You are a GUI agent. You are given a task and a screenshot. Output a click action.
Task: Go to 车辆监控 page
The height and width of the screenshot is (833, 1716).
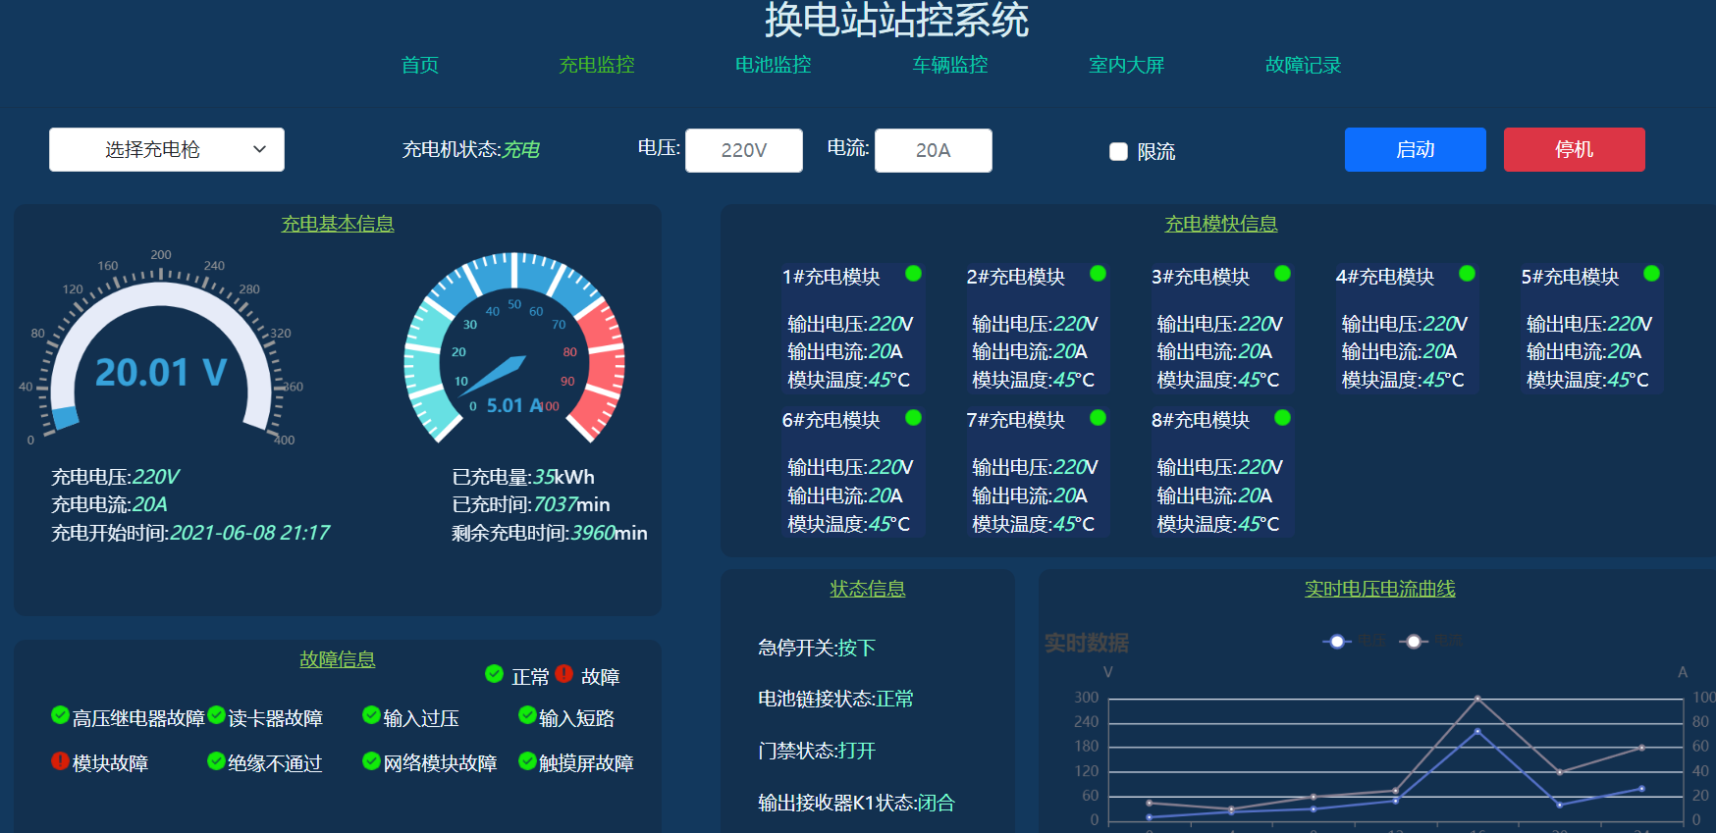click(949, 65)
